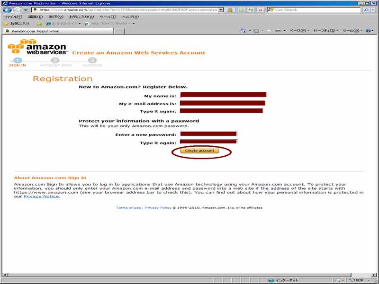Open the ページ(P) command bar dropdown
Screen dimensions: 379x284
299,31
